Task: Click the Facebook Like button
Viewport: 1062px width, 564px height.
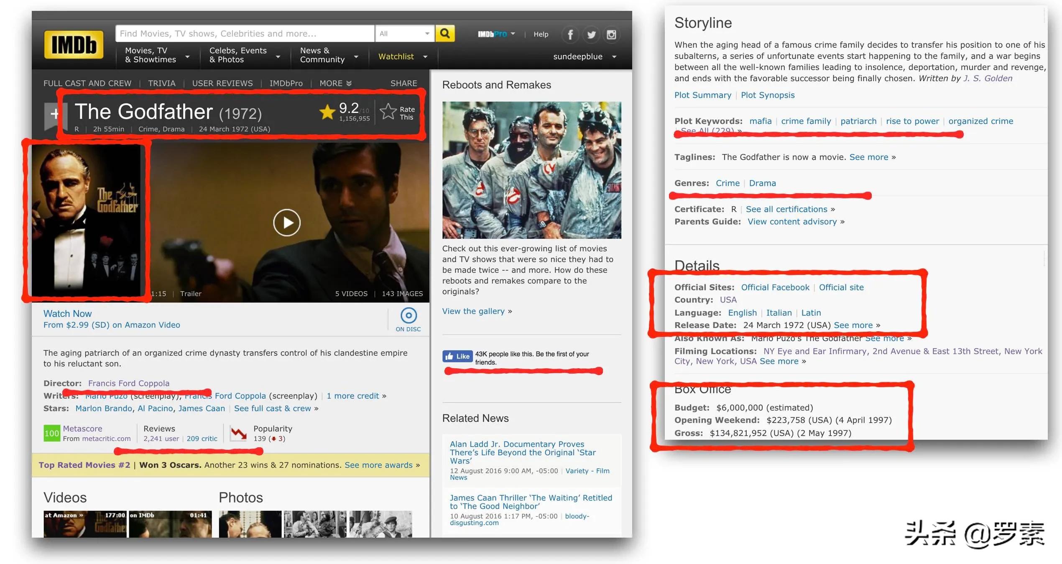Action: (457, 356)
